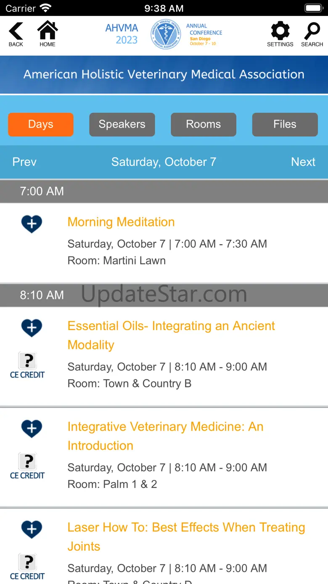Favorite the Essential Oils session
The width and height of the screenshot is (328, 584).
(x=32, y=328)
